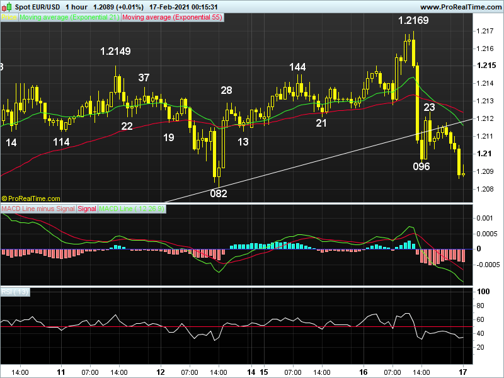Image resolution: width=504 pixels, height=378 pixels.
Task: Click the -0.0005 MACD axis value
Action: [x=488, y=265]
